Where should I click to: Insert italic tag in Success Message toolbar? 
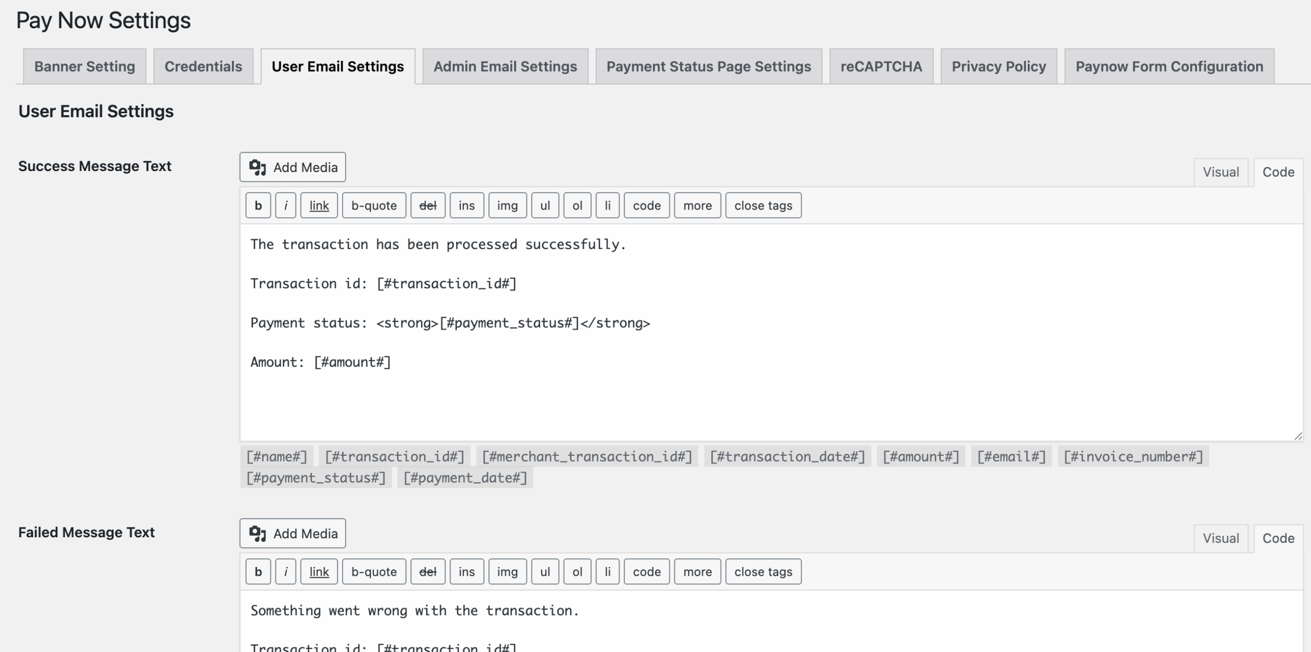[x=286, y=205]
